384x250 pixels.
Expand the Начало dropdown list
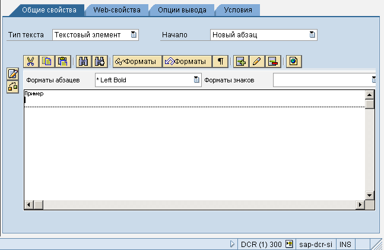pyautogui.click(x=312, y=35)
